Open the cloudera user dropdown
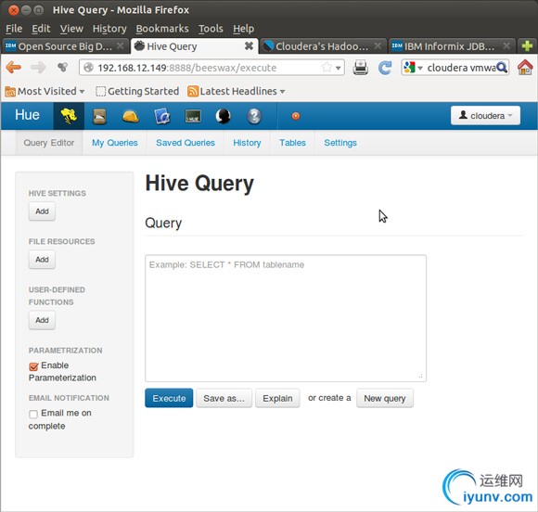This screenshot has width=538, height=512. click(485, 116)
